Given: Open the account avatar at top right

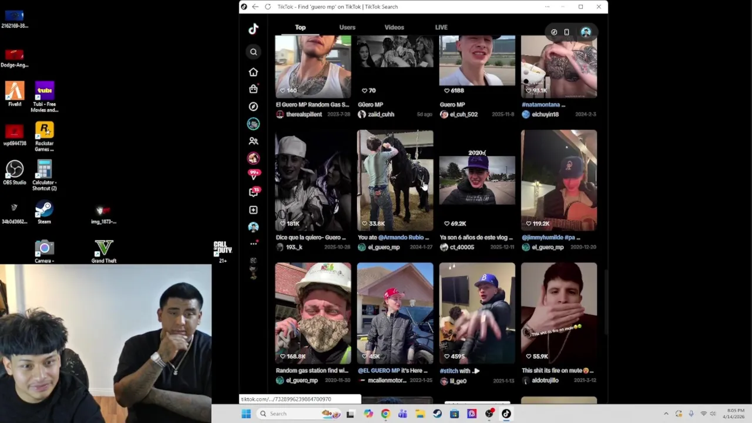Looking at the screenshot, I should coord(586,32).
